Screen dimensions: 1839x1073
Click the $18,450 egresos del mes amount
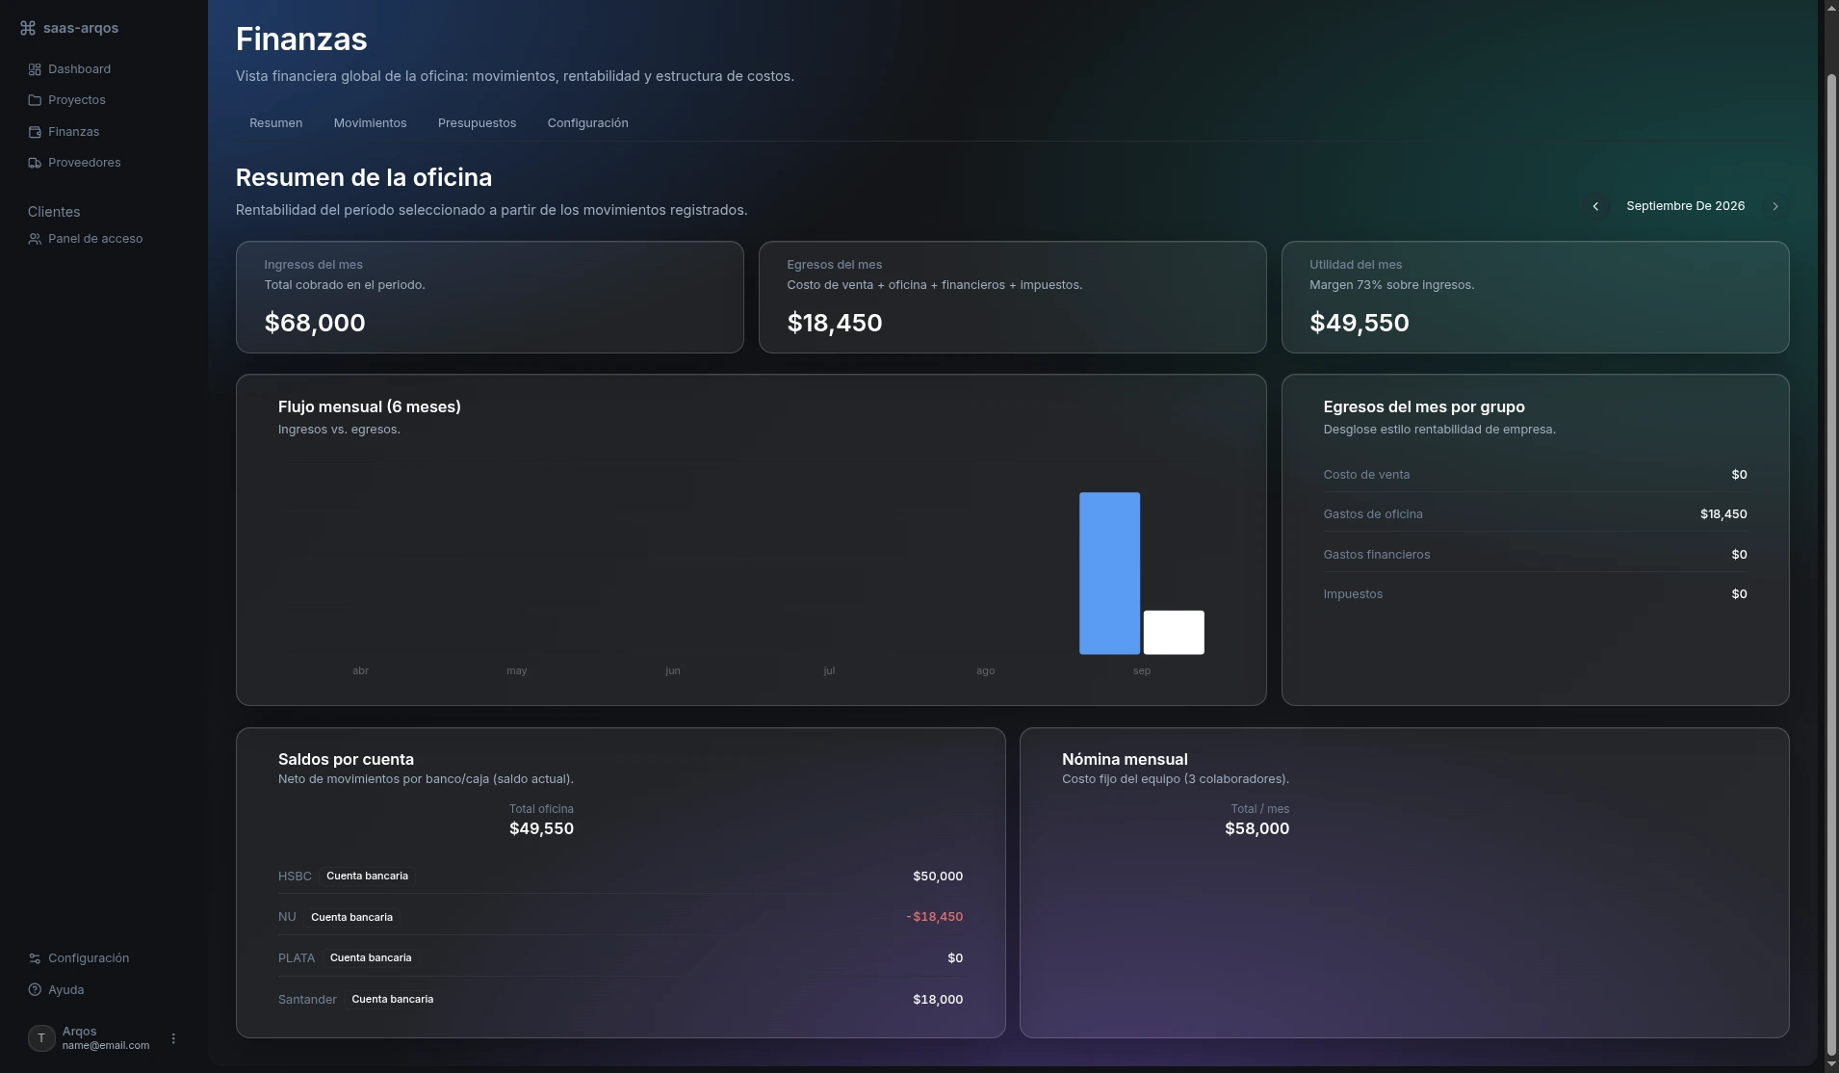[x=835, y=323]
